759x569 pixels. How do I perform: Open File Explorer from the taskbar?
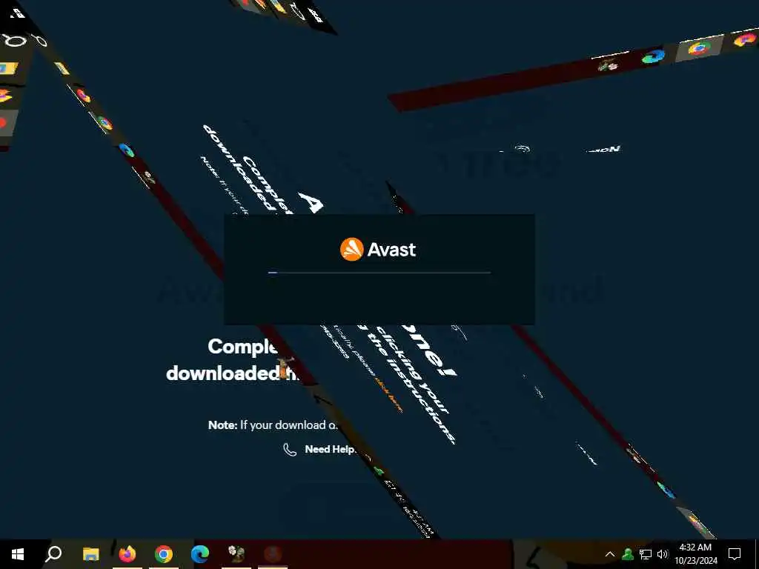pos(90,554)
